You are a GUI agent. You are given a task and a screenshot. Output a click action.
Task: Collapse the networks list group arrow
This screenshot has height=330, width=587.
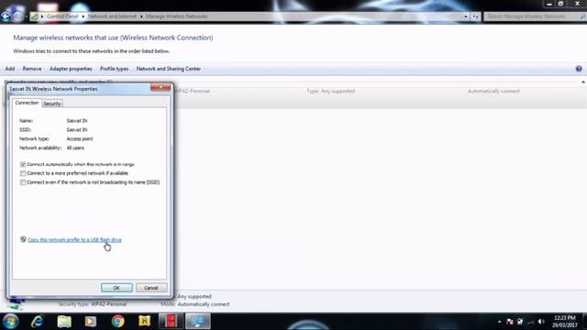583,82
